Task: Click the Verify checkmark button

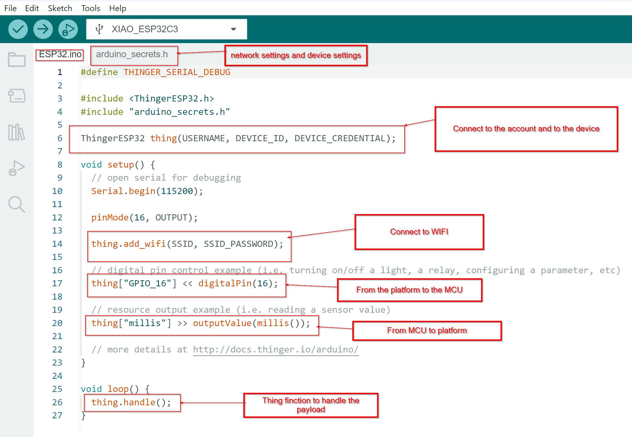Action: pyautogui.click(x=18, y=29)
